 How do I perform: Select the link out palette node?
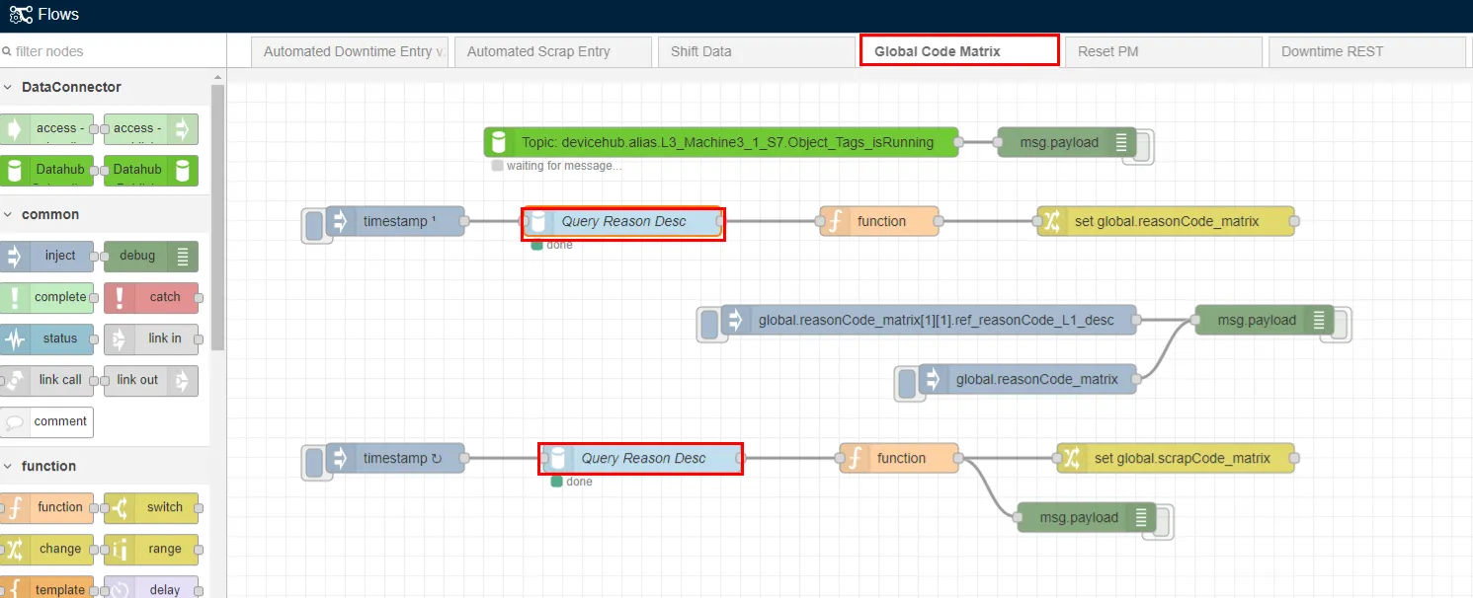[x=150, y=380]
